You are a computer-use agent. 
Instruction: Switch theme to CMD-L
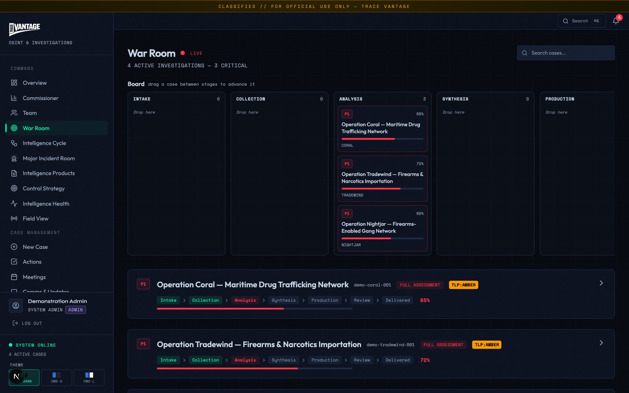tap(89, 378)
